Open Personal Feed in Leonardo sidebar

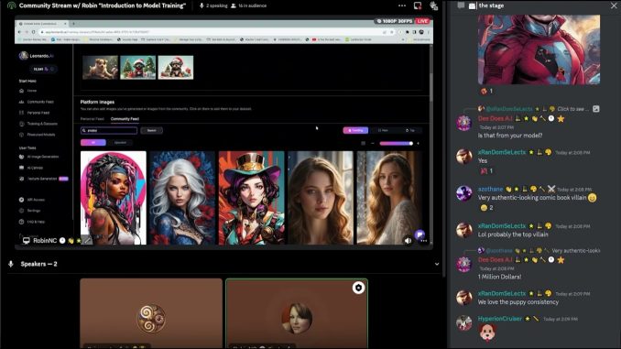(x=35, y=113)
